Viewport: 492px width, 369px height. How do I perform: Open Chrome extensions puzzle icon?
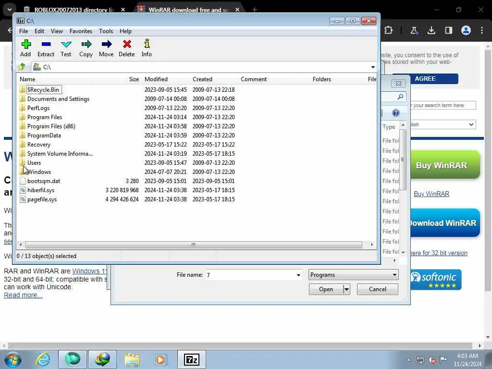pos(388,30)
